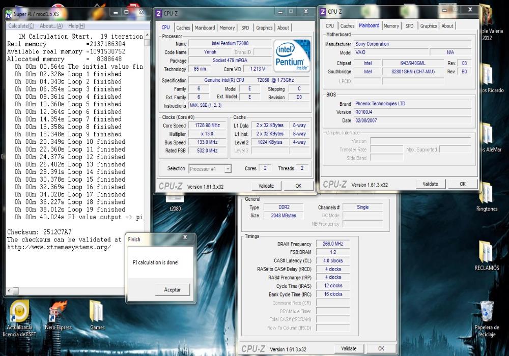The width and height of the screenshot is (509, 356).
Task: Click the right CPU-Z window title icon
Action: pos(323,12)
